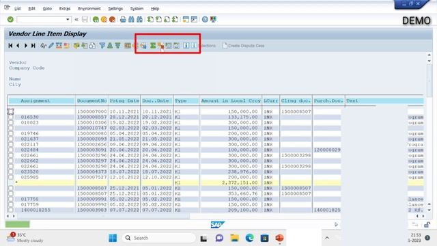Click the Customize Local Layout monitor icon

(x=213, y=19)
